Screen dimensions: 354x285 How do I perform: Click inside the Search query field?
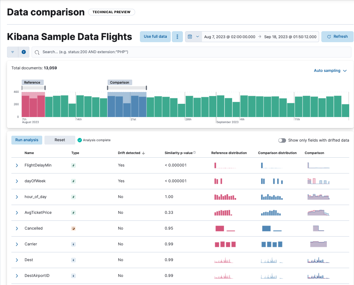coord(147,52)
